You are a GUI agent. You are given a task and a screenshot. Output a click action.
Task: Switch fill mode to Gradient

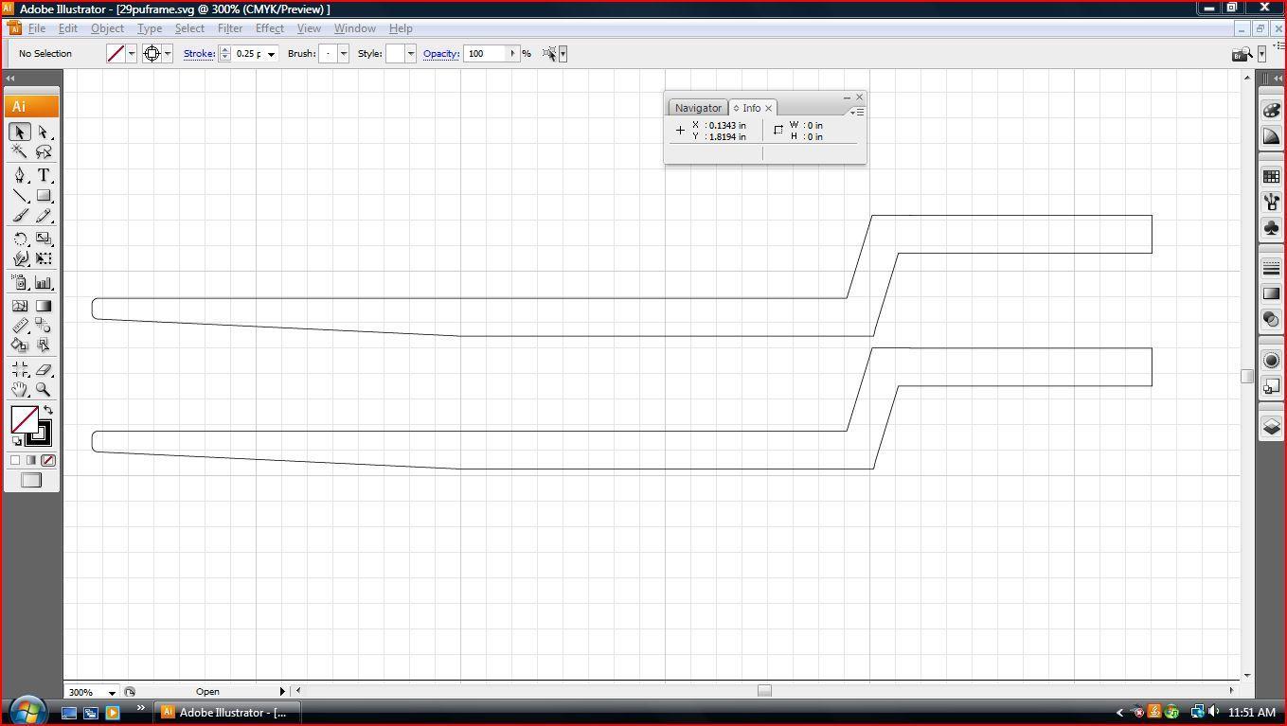click(x=31, y=461)
